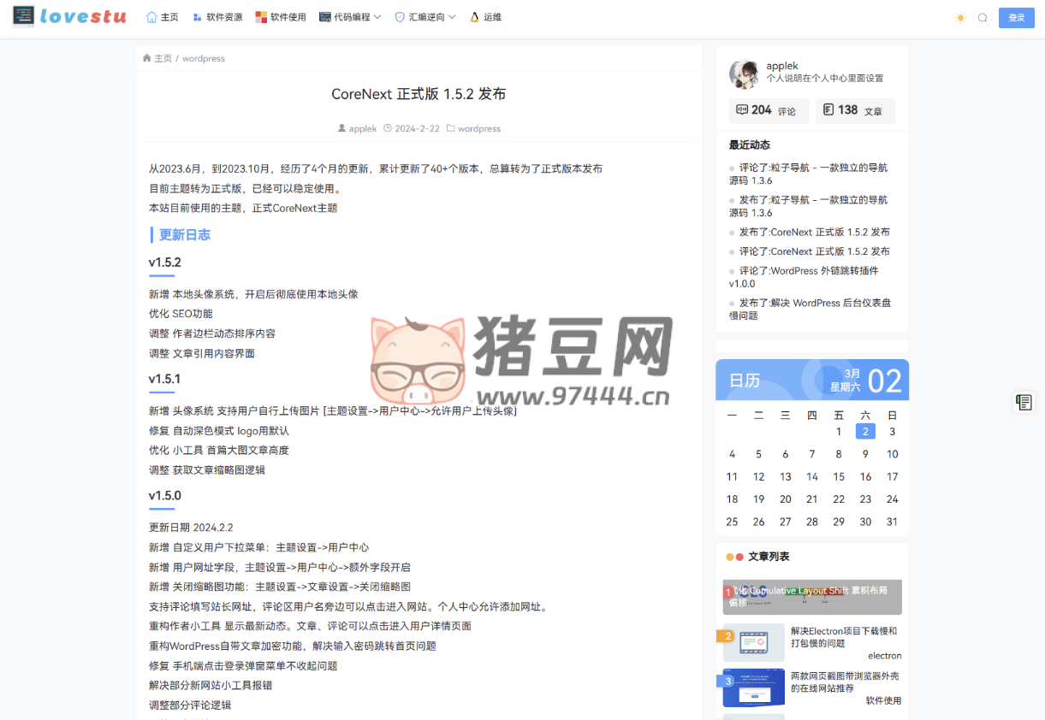Screen dimensions: 1045x720
Task: Open wordpress in the breadcrumb
Action: 204,58
